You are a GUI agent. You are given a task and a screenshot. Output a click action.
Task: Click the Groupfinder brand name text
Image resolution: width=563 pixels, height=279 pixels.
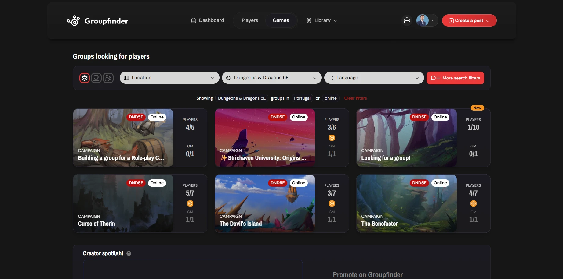pos(107,21)
